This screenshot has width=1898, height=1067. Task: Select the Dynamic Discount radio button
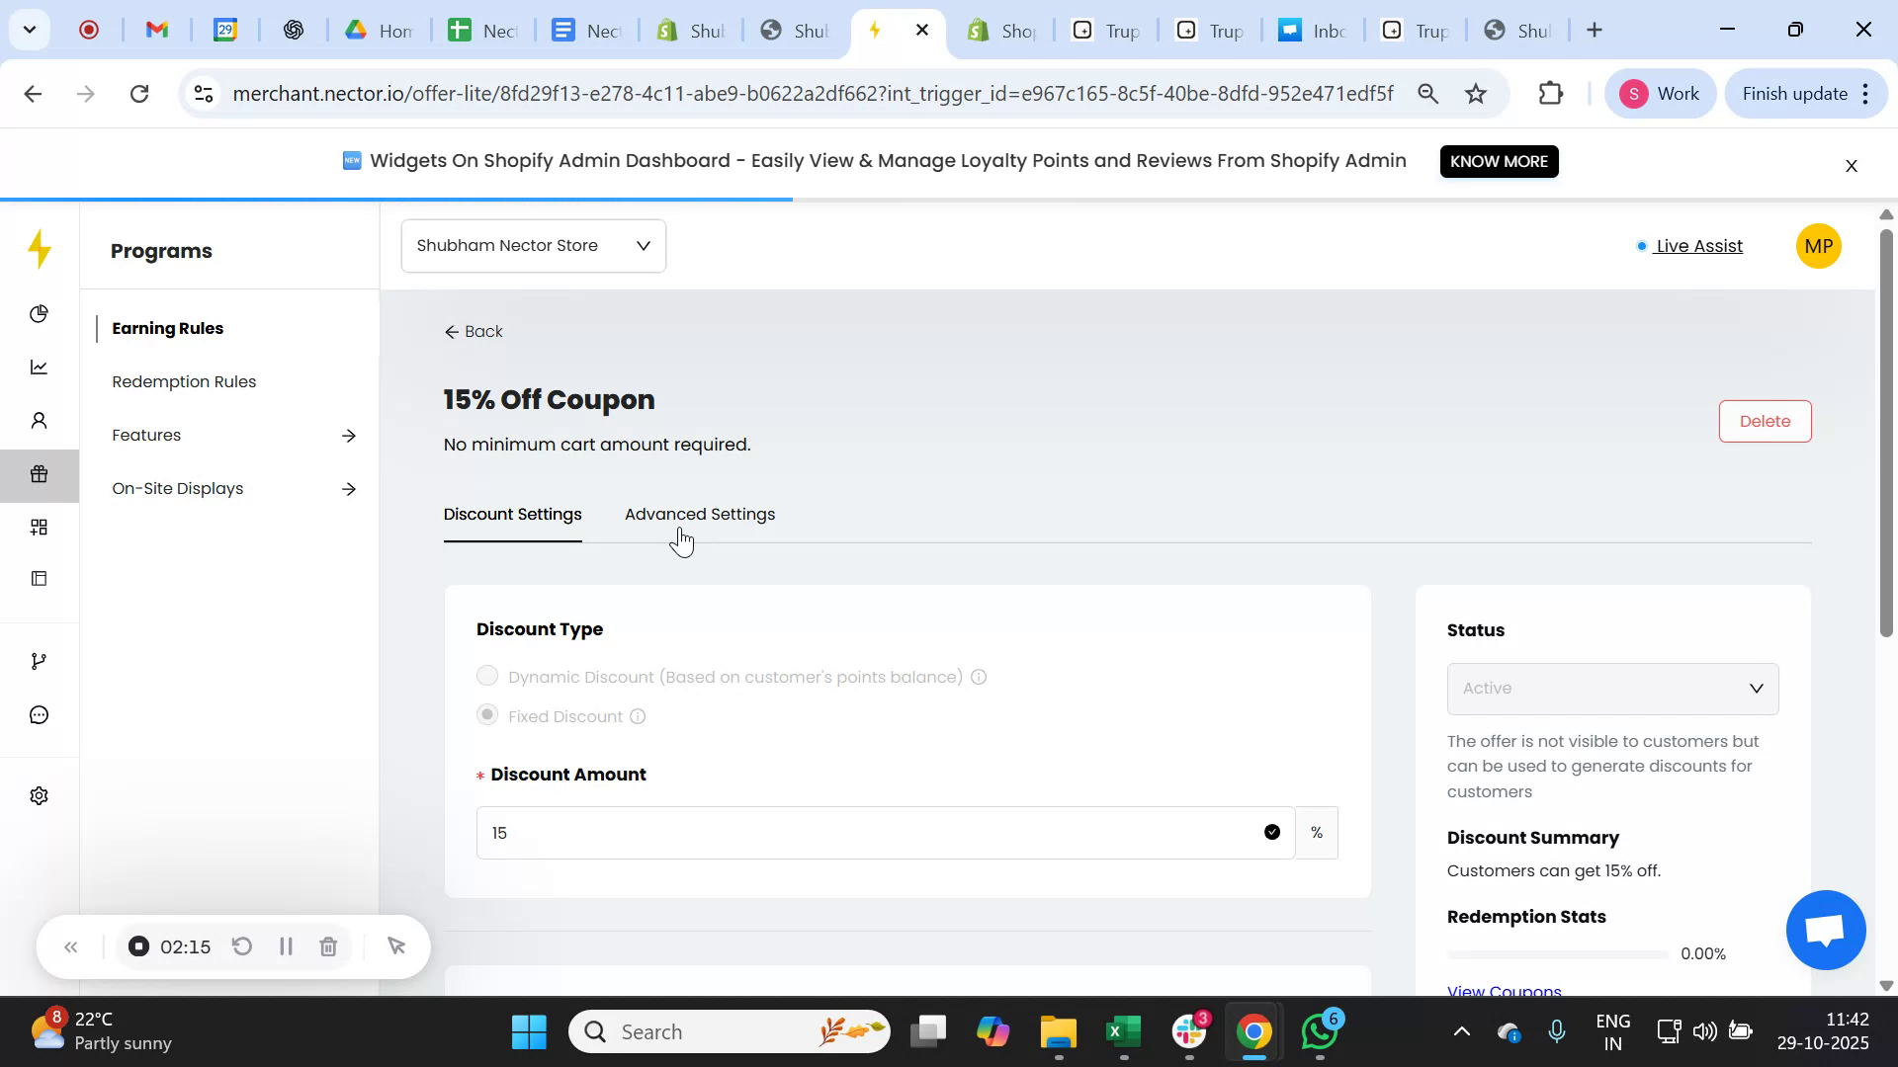pos(486,676)
